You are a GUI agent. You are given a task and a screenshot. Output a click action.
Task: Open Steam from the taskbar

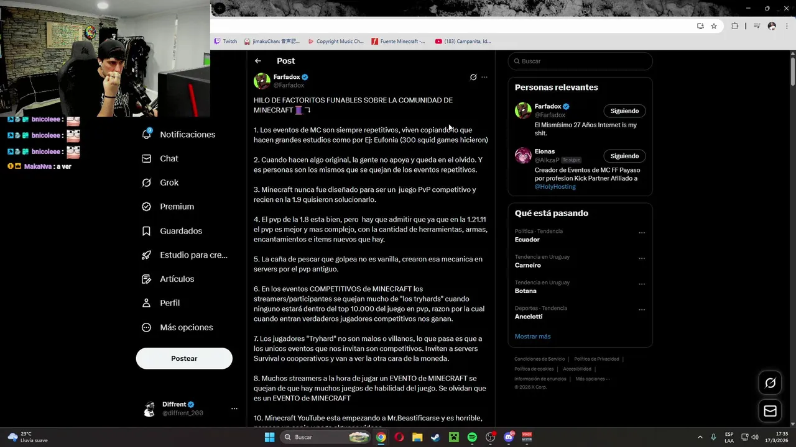coord(435,437)
